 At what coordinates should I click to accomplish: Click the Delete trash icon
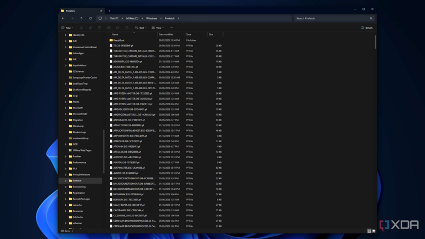click(127, 28)
